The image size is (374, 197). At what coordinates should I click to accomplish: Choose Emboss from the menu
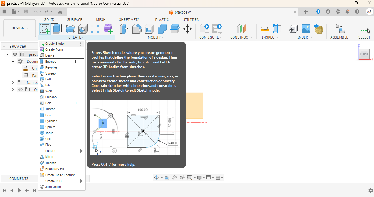click(62, 97)
